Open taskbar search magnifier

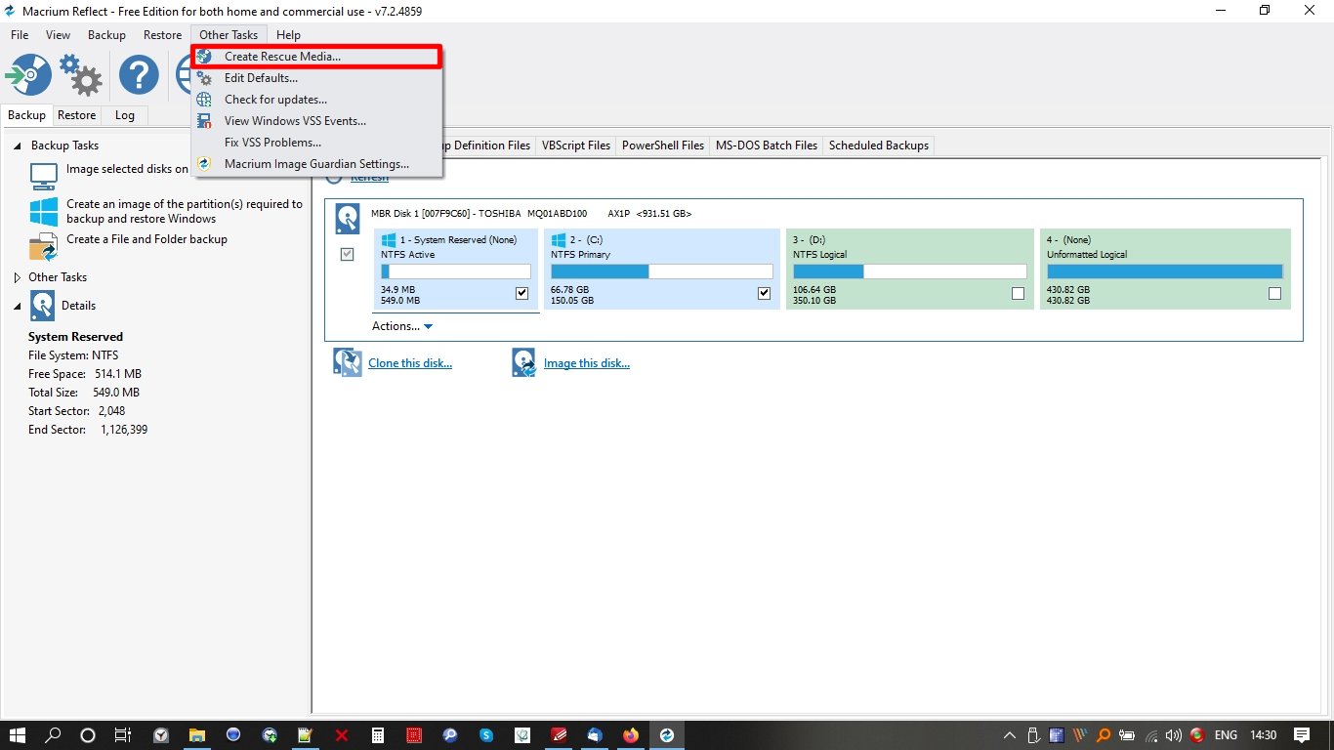[x=54, y=734]
